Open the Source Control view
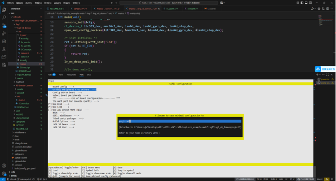336x181 pixels. (x=4, y=26)
